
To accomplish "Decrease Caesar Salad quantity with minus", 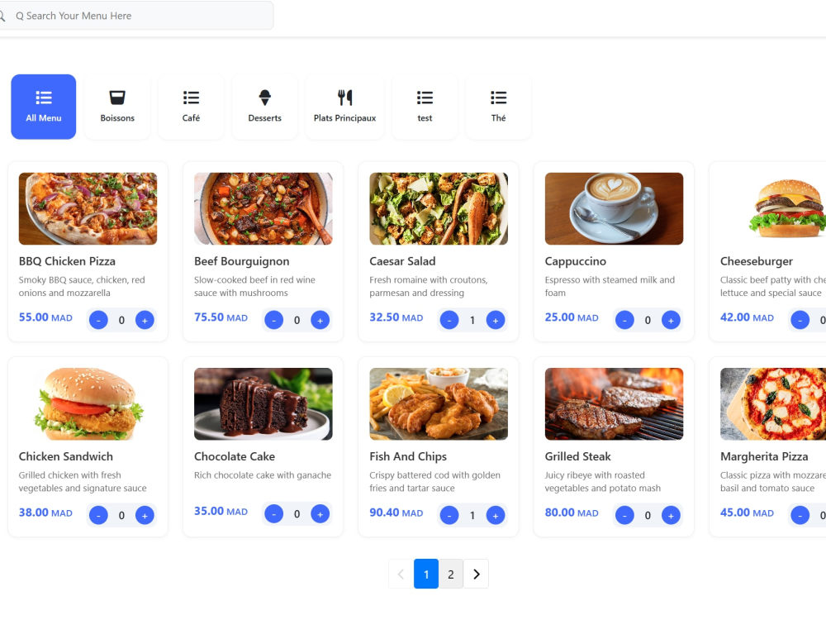I will (449, 320).
